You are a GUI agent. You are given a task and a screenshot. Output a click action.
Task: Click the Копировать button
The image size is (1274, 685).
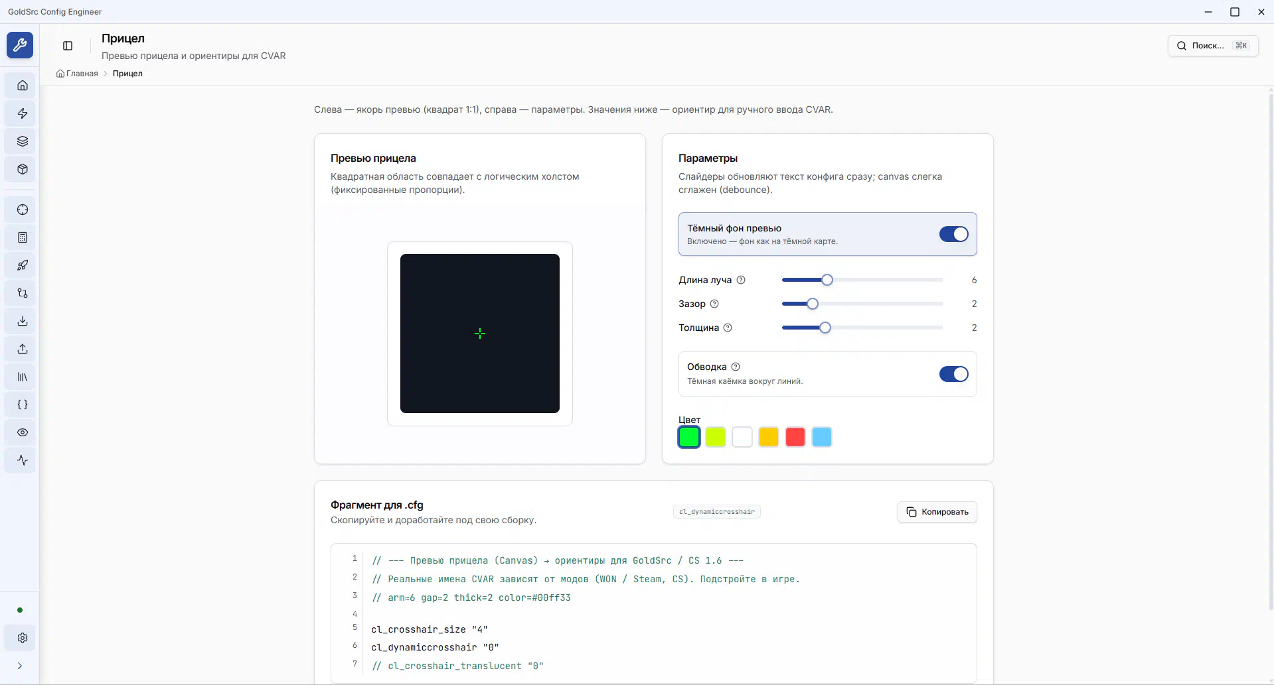pos(937,512)
